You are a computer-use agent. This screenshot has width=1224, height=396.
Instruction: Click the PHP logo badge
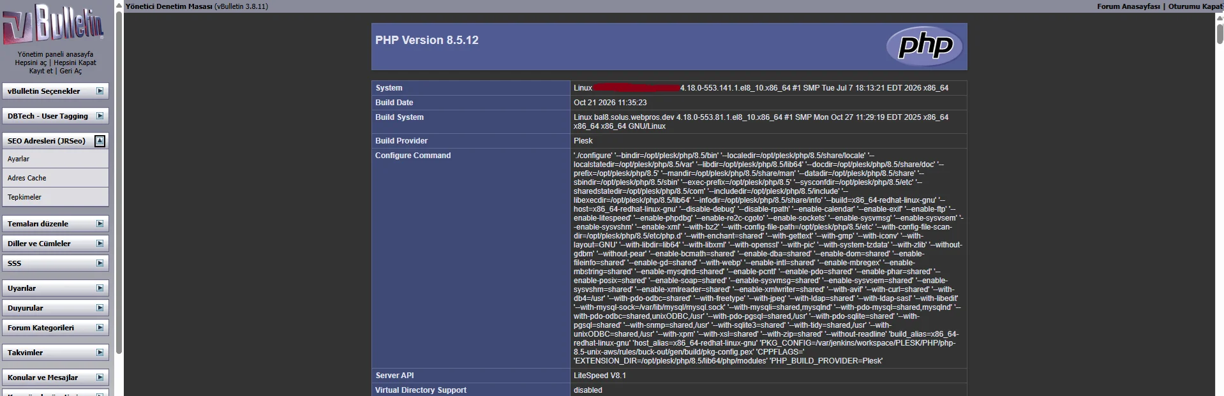[925, 46]
